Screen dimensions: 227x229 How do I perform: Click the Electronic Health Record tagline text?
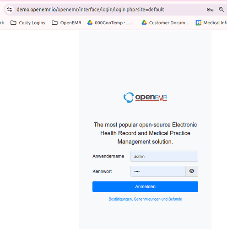coord(145,133)
